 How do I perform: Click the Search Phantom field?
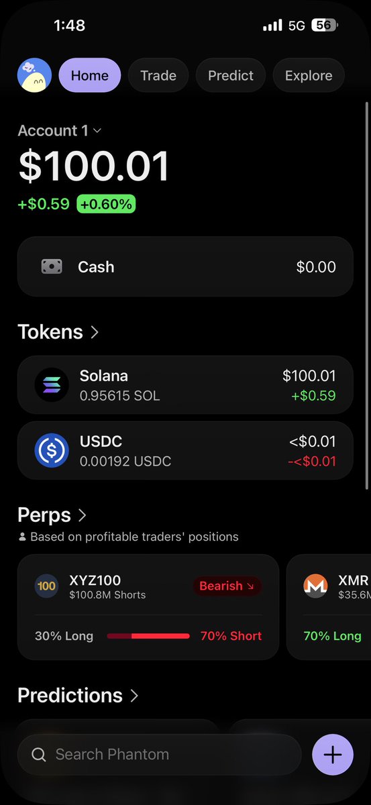160,755
